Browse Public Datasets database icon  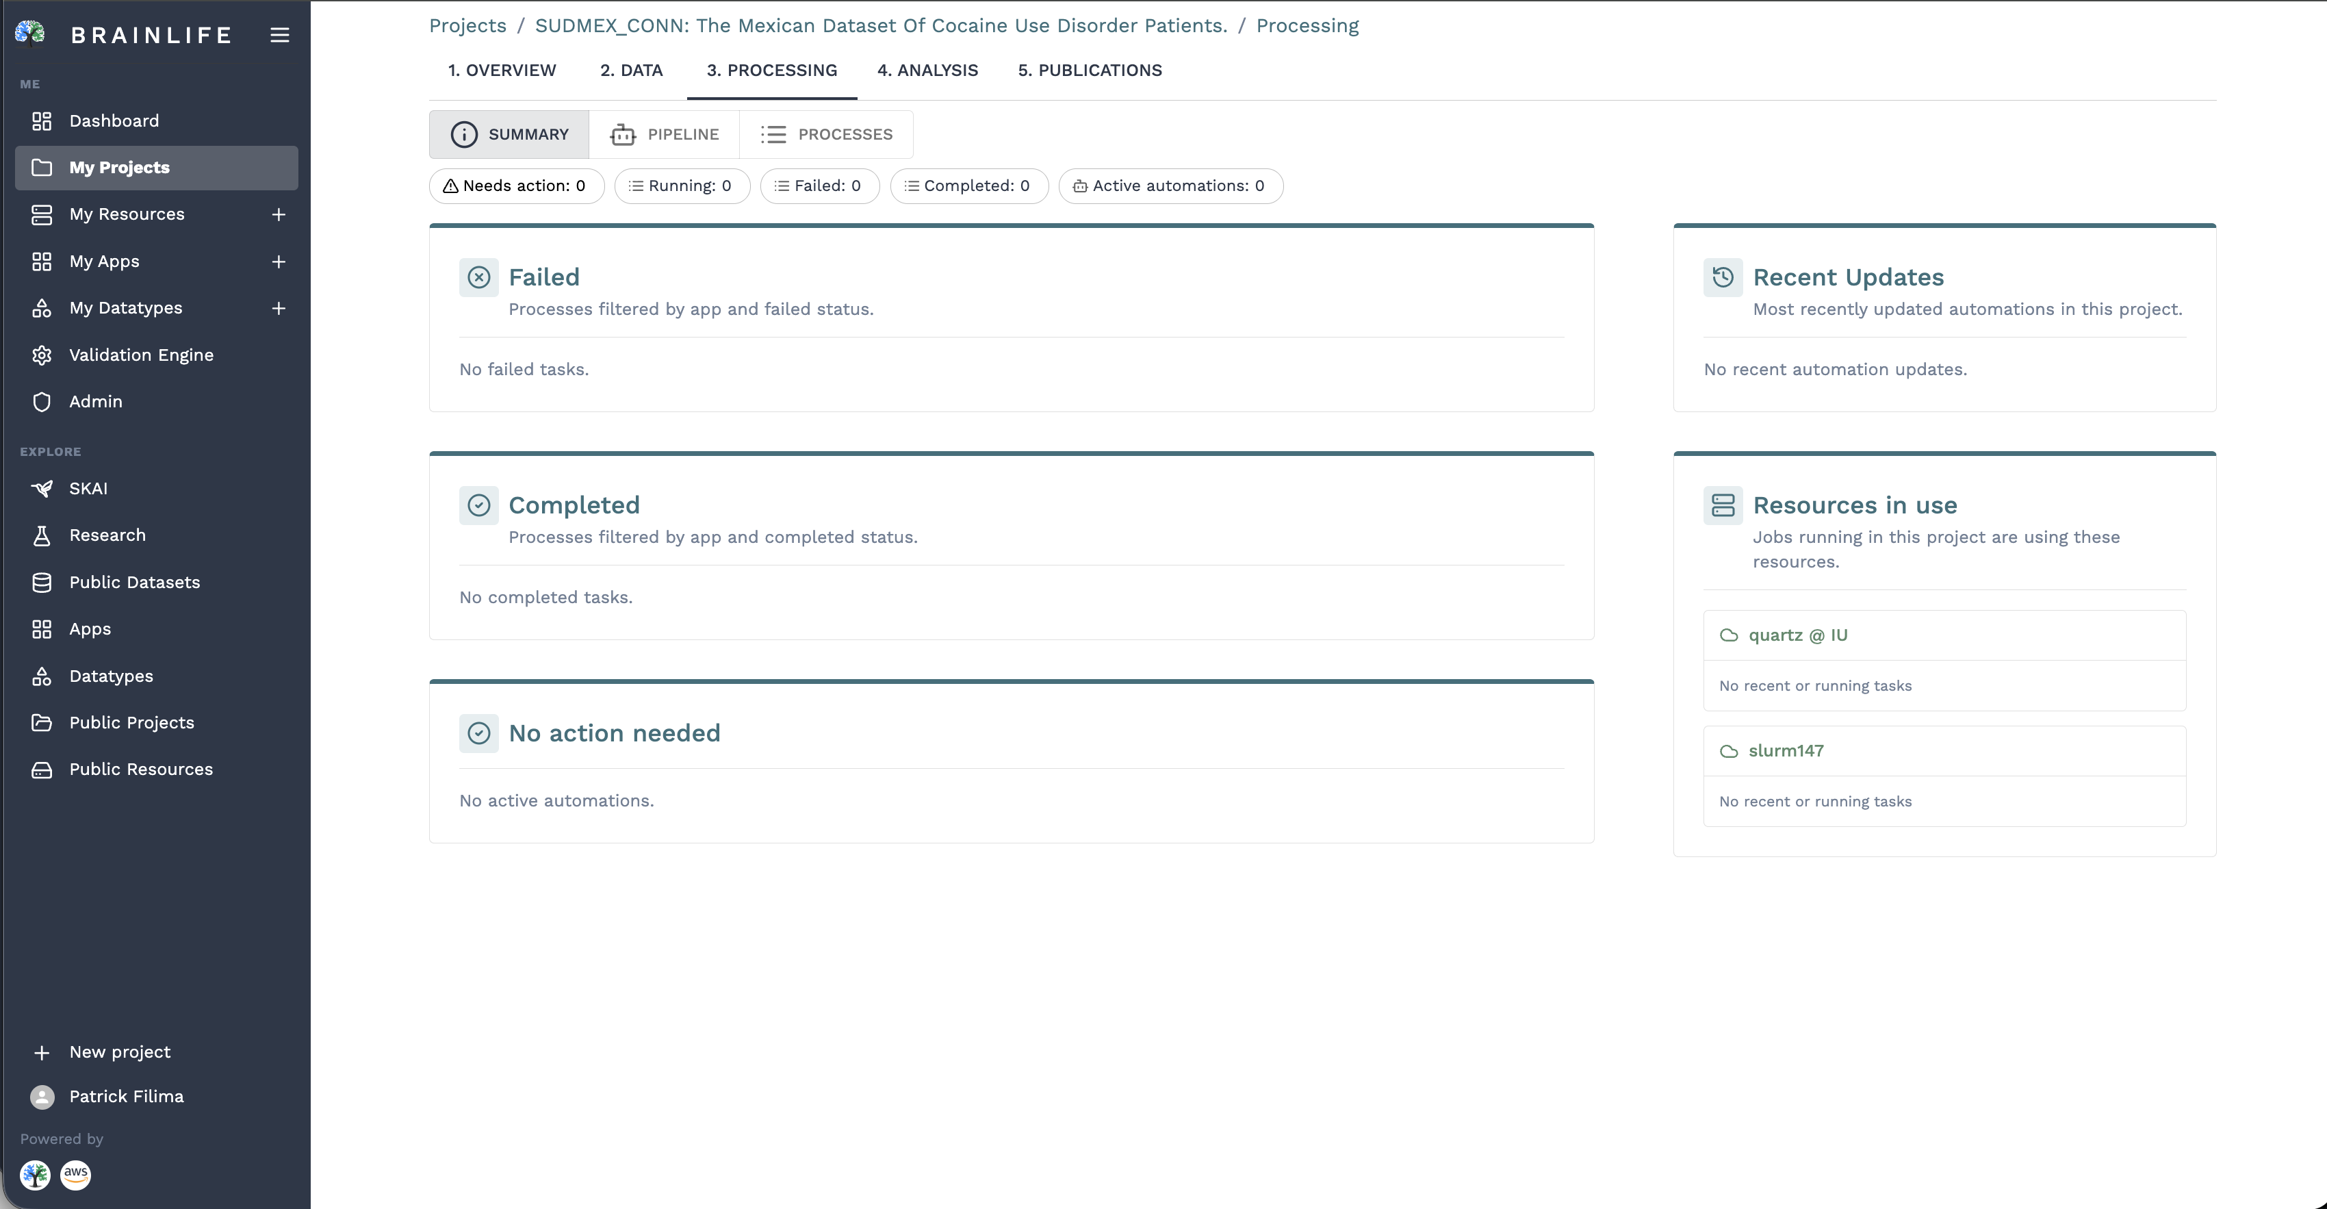(x=42, y=583)
